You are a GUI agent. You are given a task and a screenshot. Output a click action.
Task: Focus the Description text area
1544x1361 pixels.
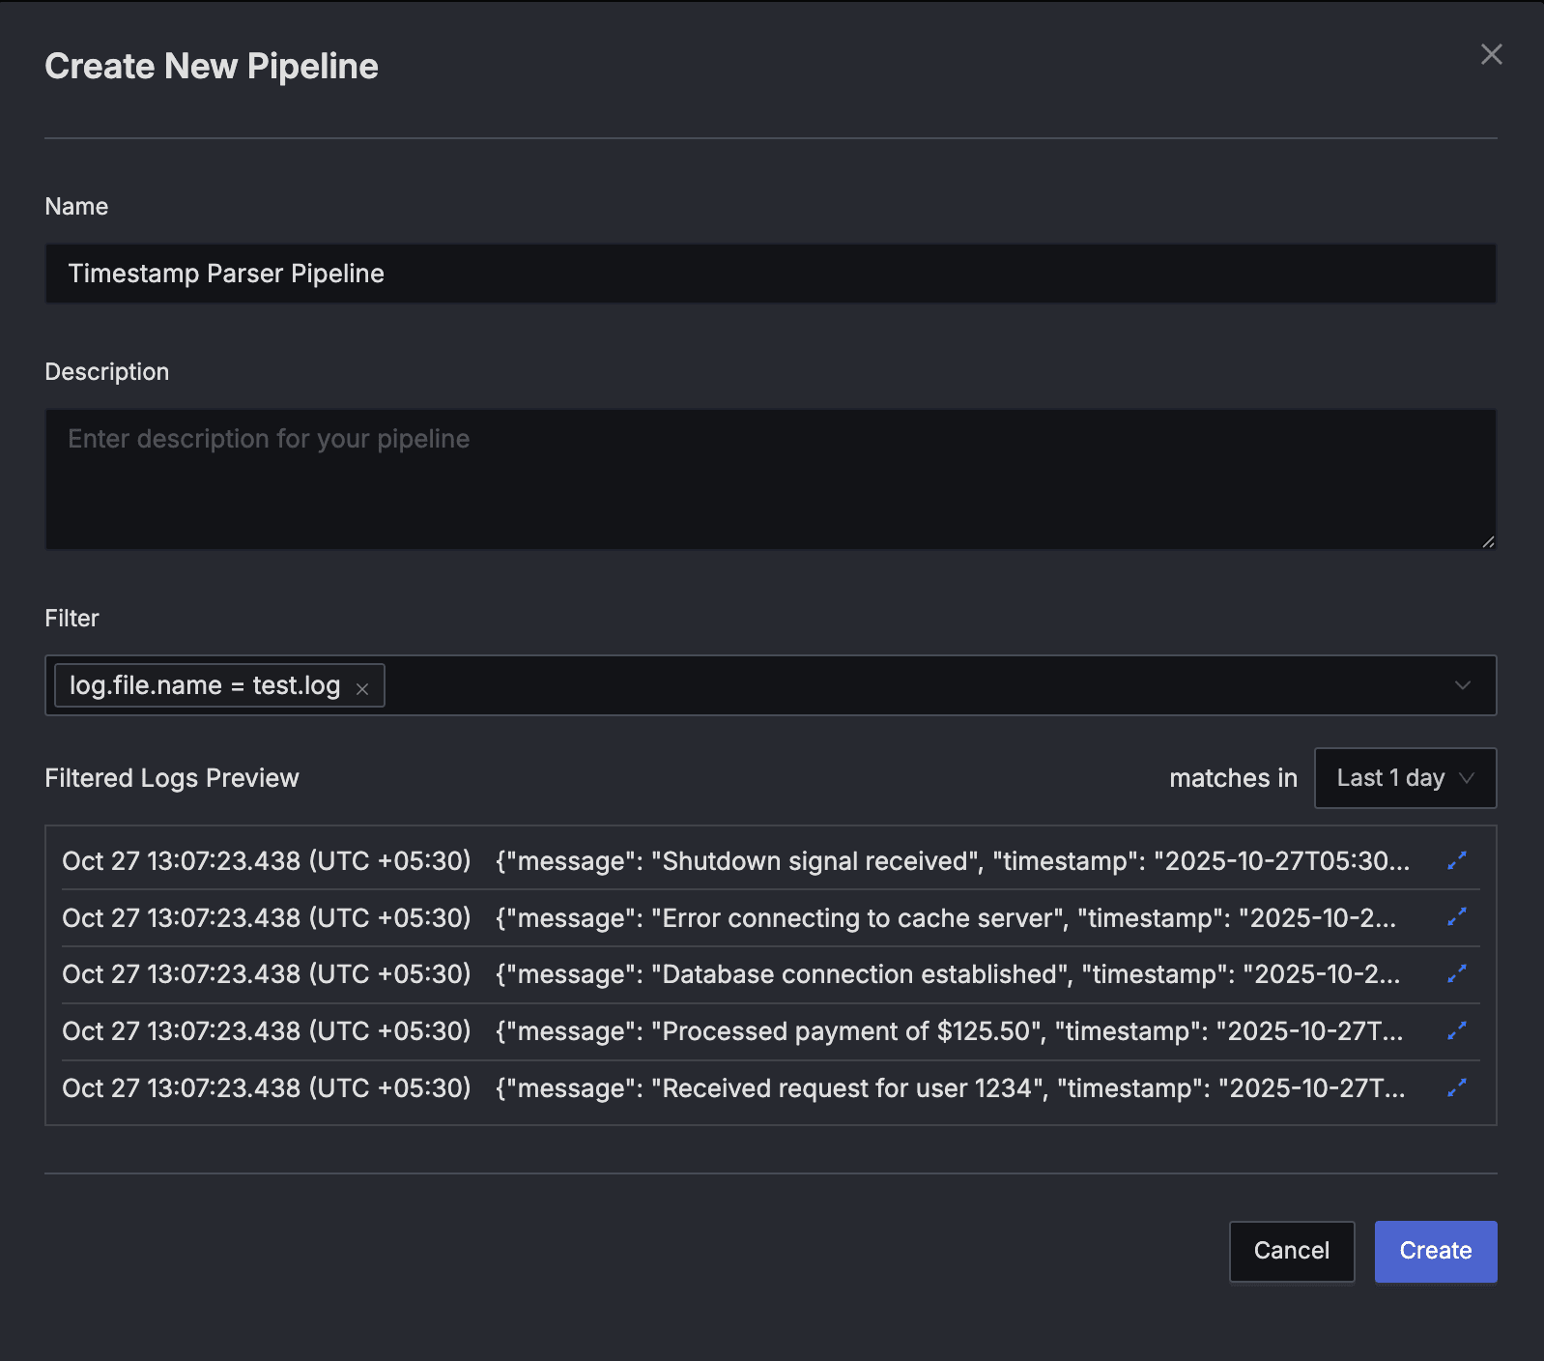(x=770, y=479)
